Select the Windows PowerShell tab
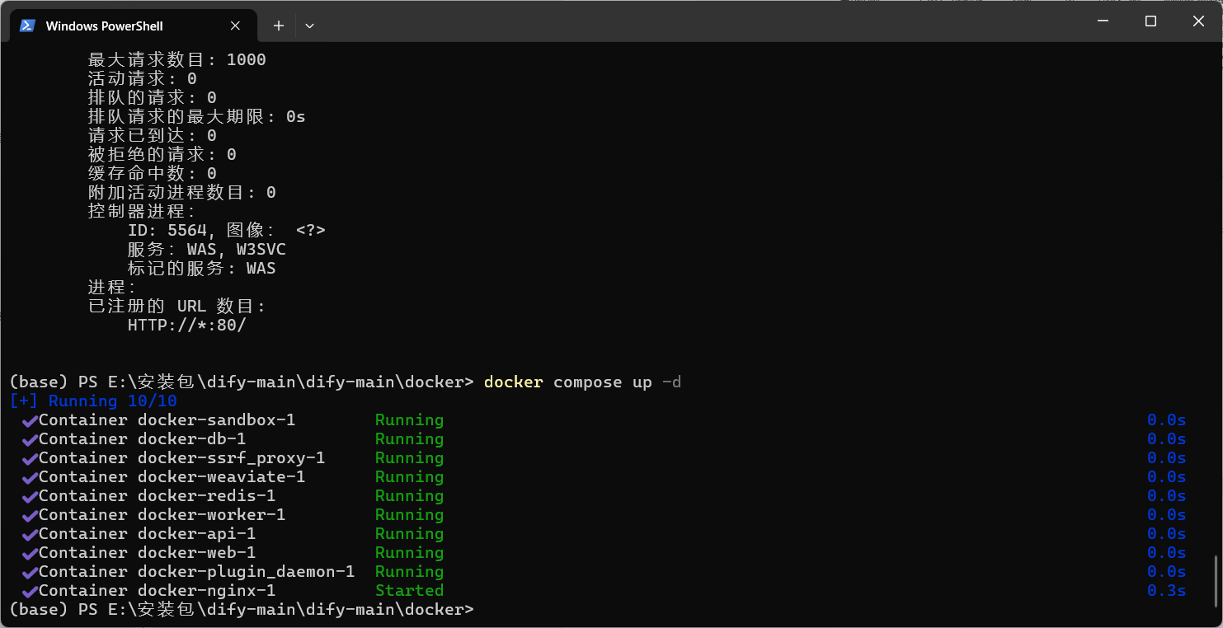 click(x=132, y=26)
